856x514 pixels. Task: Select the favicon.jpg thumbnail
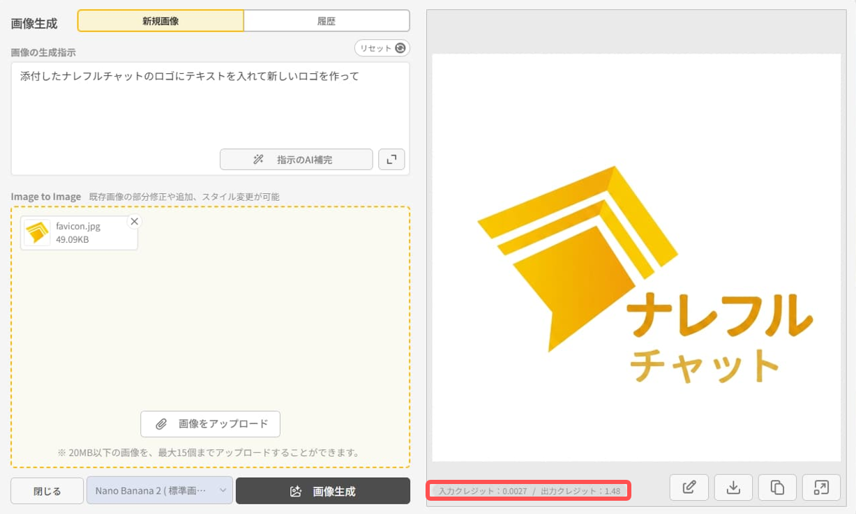point(37,233)
